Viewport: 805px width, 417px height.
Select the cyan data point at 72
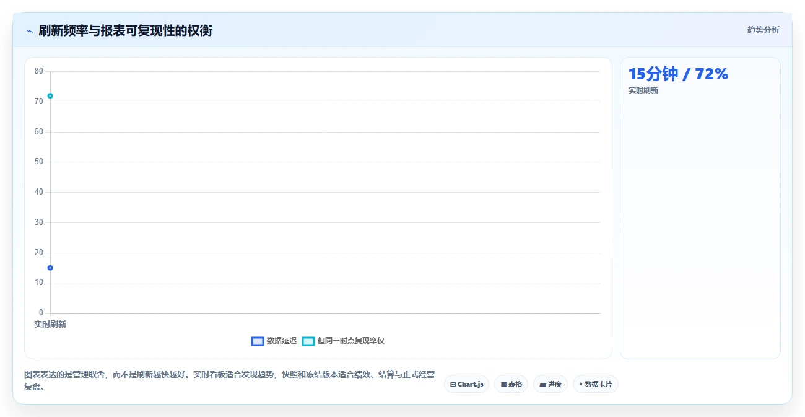pyautogui.click(x=50, y=95)
